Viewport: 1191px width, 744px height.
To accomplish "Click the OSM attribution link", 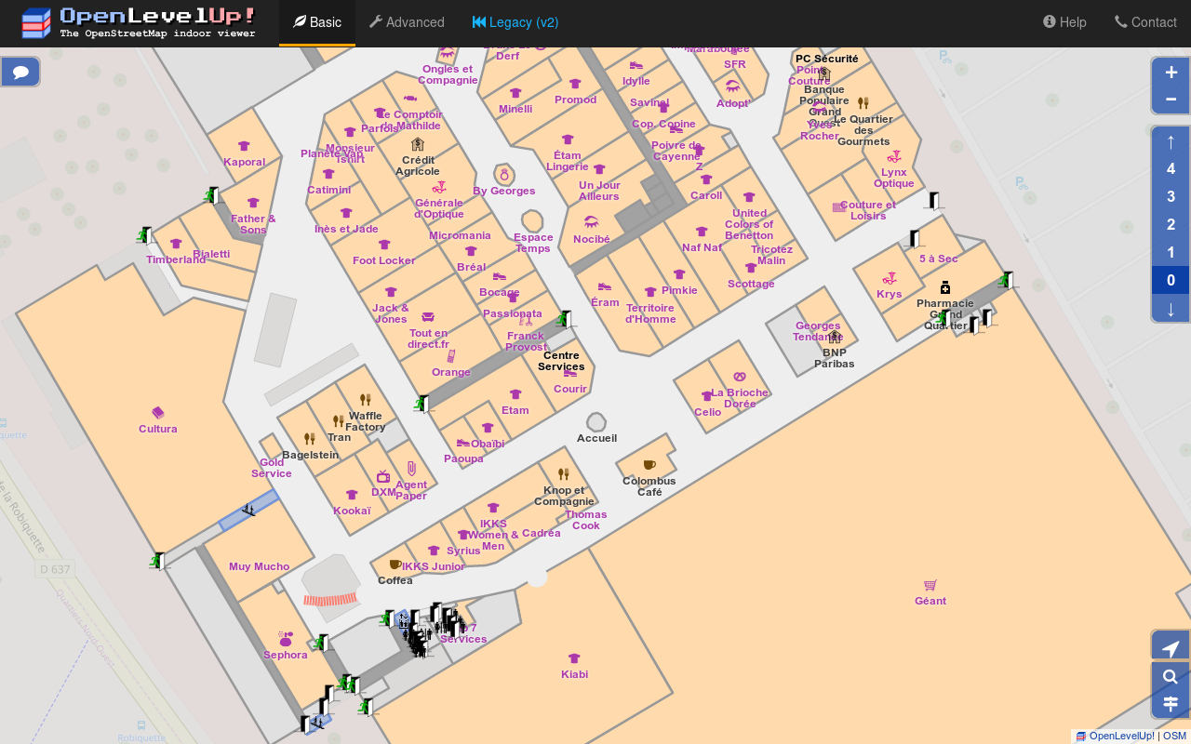I will 1174,736.
